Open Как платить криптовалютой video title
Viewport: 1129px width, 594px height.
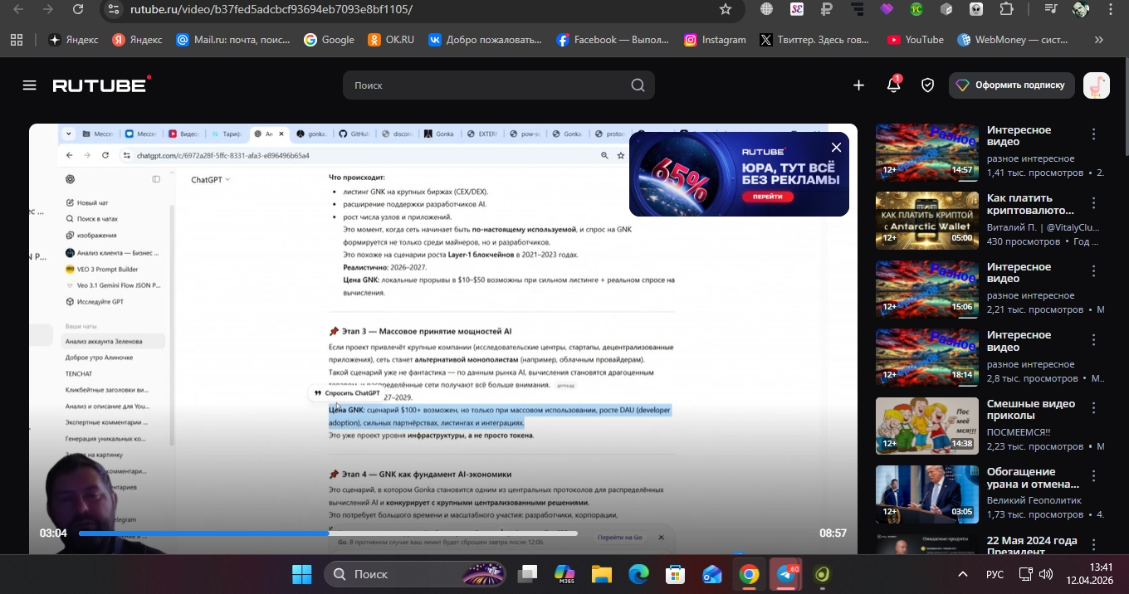1030,204
